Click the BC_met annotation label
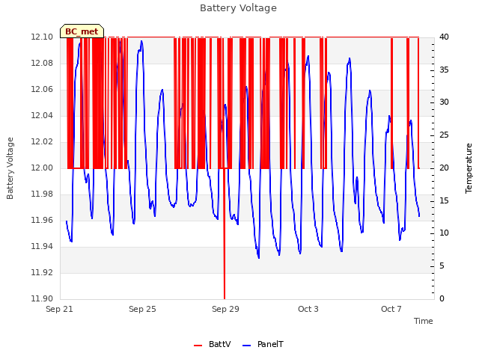 (82, 31)
